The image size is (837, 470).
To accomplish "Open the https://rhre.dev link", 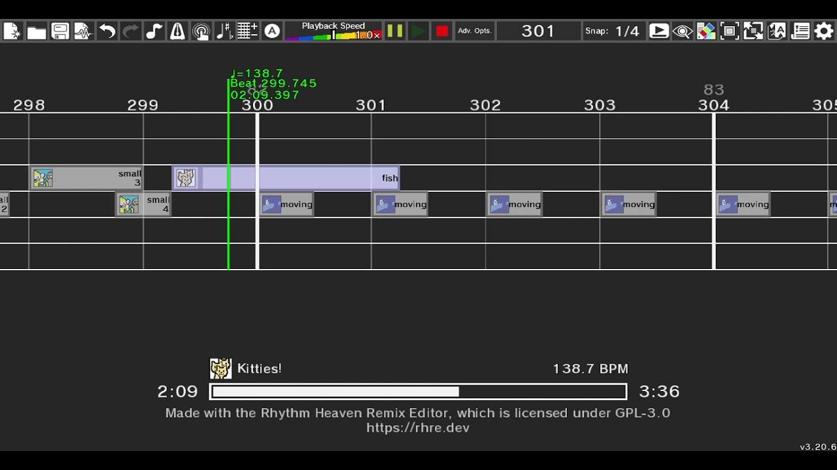I will (418, 428).
